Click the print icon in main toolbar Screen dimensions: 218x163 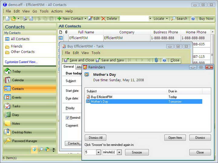point(25,19)
